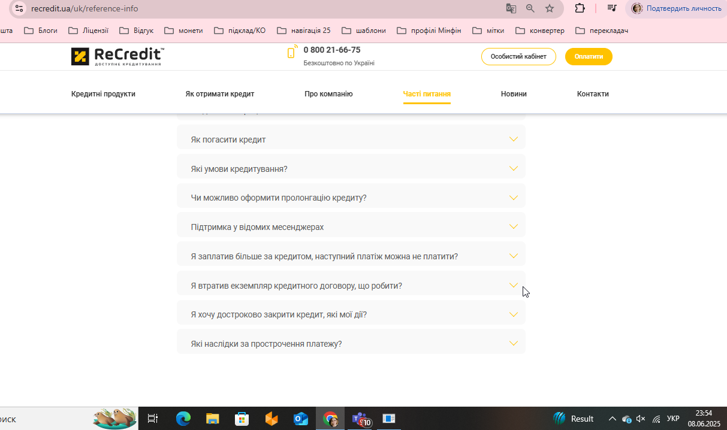
Task: Open the network Wi-Fi tray icon
Action: 656,419
